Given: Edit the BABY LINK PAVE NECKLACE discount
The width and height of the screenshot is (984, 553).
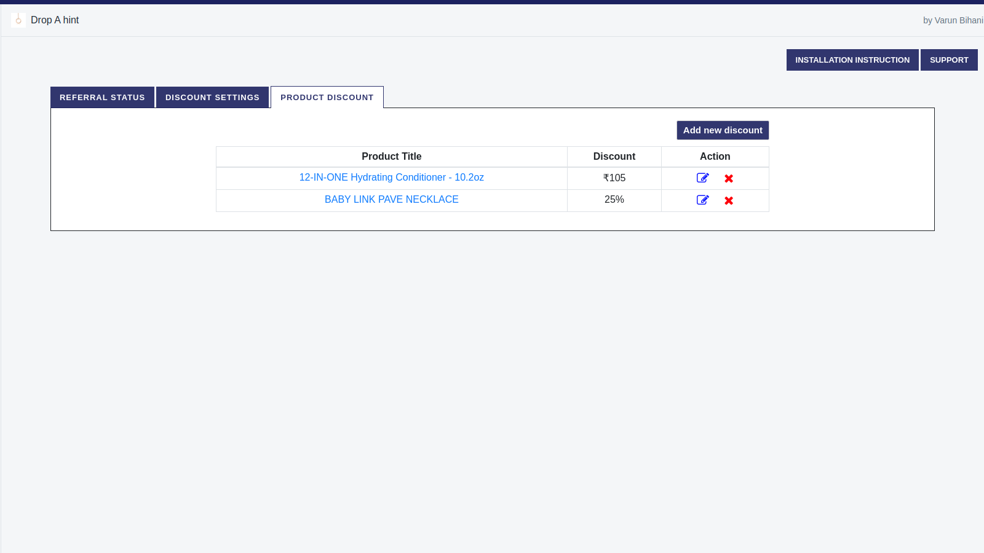Looking at the screenshot, I should 702,200.
